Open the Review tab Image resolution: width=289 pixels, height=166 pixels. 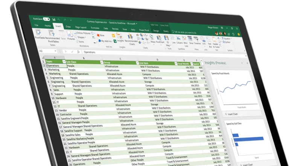point(115,28)
